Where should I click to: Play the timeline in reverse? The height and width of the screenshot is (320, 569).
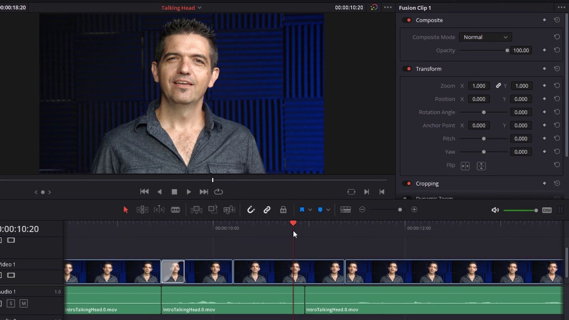click(x=160, y=192)
